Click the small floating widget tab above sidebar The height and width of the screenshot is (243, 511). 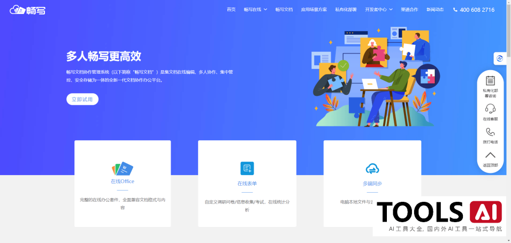(x=499, y=58)
